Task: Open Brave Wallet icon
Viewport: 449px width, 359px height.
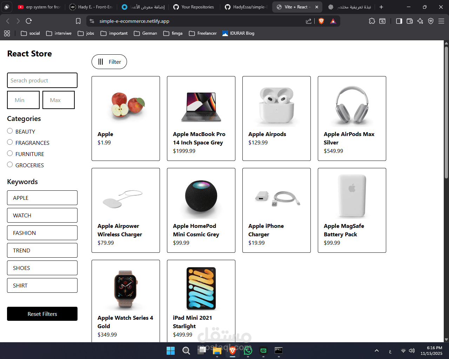Action: pos(410,21)
